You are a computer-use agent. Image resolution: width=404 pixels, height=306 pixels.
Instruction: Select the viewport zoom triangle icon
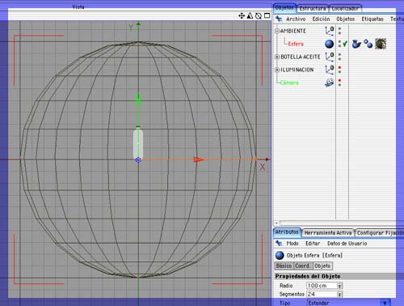pos(250,15)
